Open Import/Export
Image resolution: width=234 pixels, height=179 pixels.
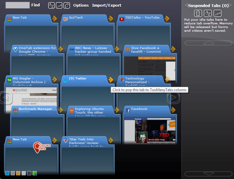107,5
